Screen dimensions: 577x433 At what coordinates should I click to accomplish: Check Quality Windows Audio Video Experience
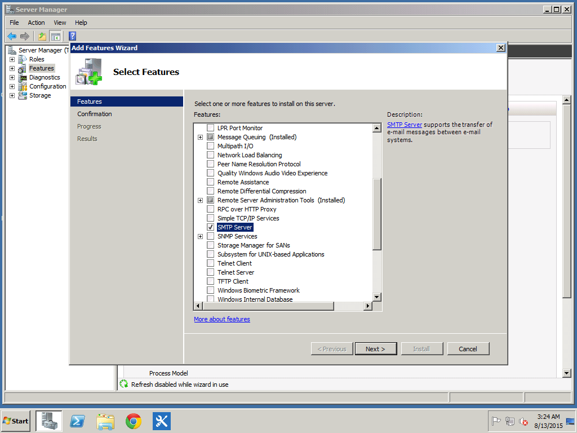pos(211,173)
